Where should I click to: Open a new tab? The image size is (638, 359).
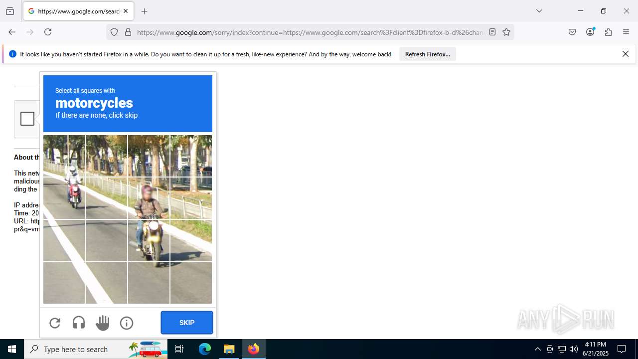coord(145,11)
